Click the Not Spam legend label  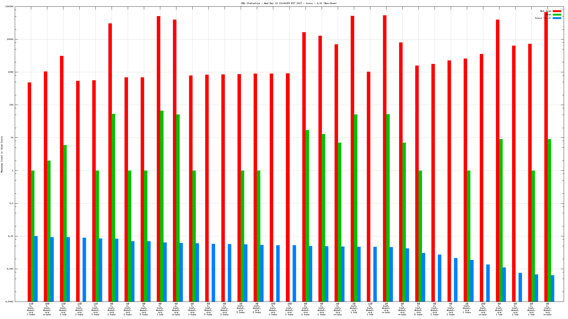pyautogui.click(x=546, y=11)
